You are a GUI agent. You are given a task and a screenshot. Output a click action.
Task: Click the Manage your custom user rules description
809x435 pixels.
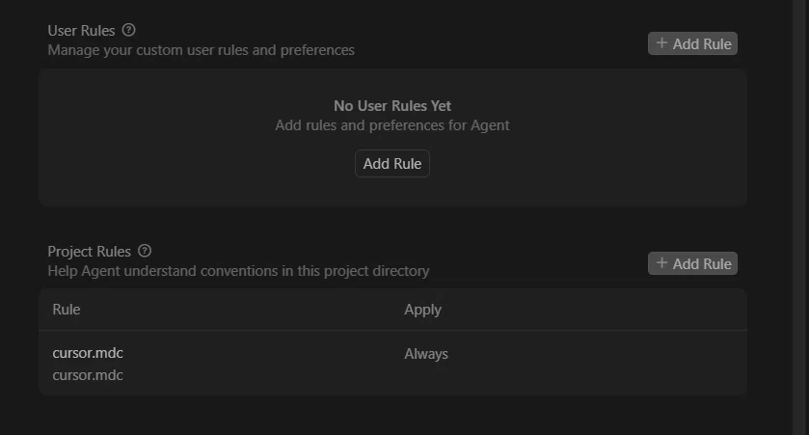click(201, 50)
